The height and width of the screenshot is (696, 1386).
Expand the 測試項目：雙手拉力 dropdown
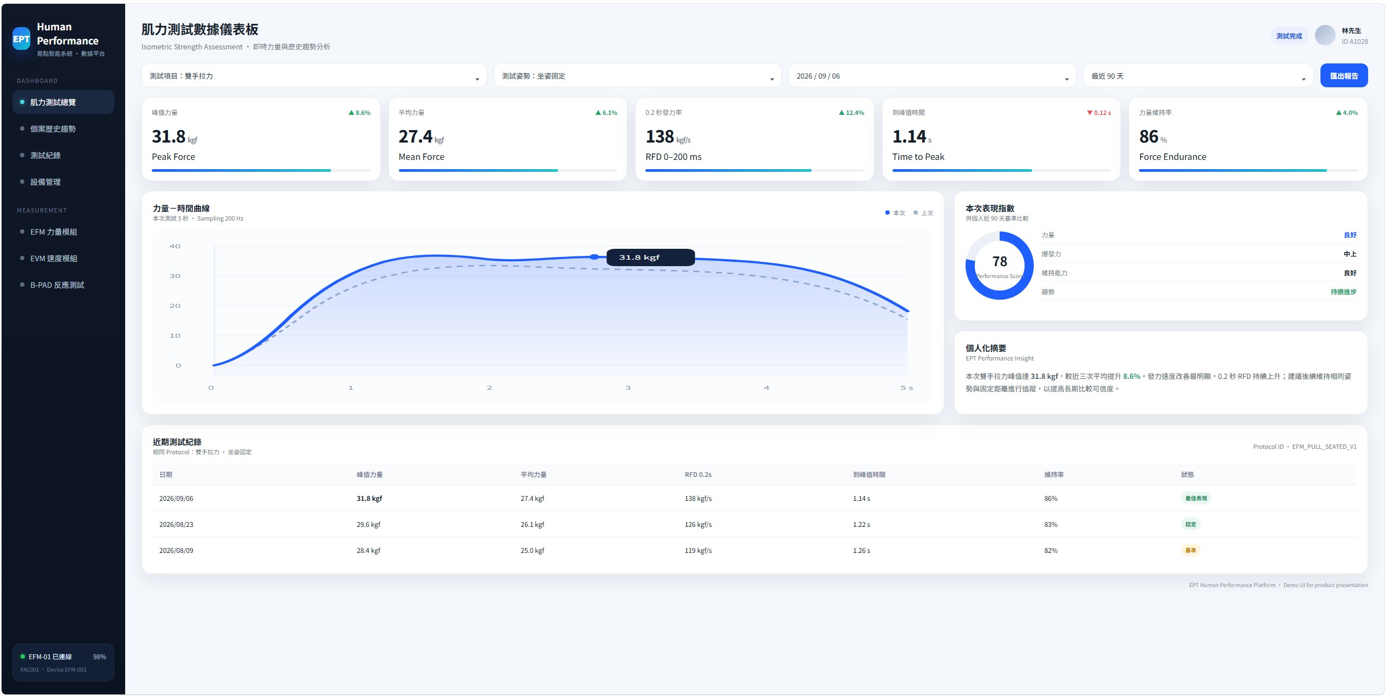coord(314,76)
